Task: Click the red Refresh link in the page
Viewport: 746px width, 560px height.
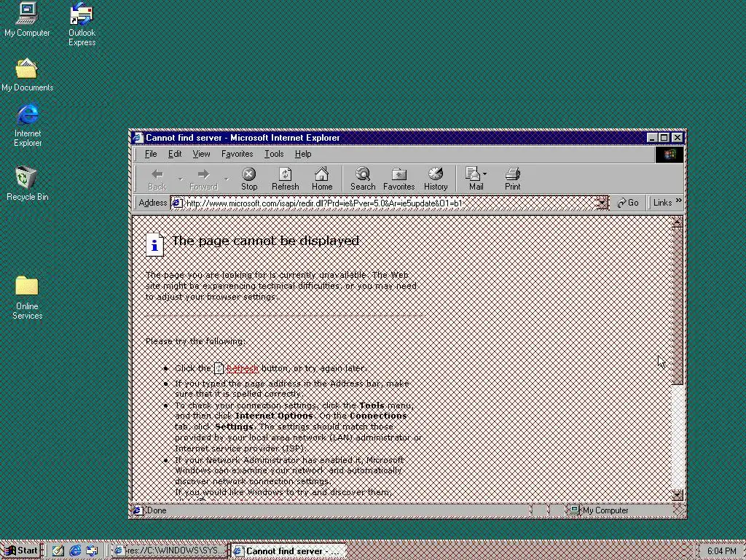Action: (x=242, y=368)
